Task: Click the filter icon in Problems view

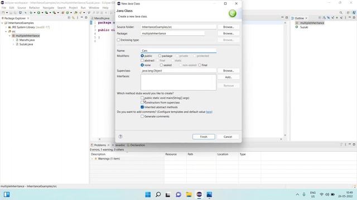Action: 341,144
